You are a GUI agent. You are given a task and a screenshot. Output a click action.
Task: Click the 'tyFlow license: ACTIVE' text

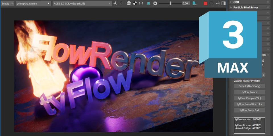[x=248, y=125]
